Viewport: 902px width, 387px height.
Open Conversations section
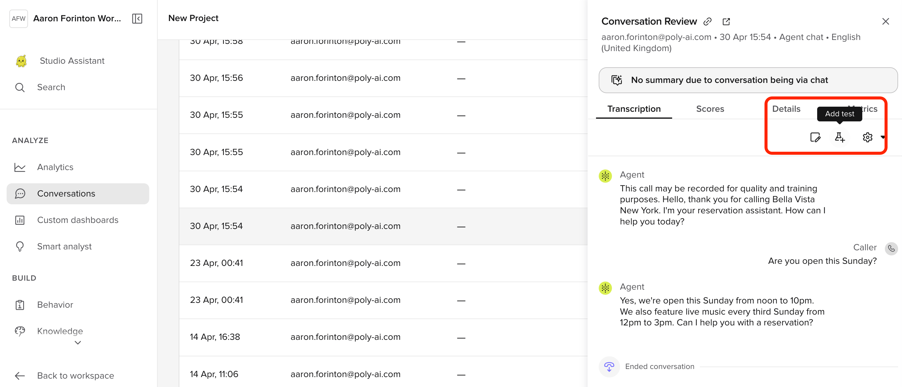pyautogui.click(x=78, y=194)
